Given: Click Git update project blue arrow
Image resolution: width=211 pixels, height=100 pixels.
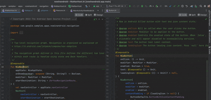Looking at the screenshot, I should (170, 6).
